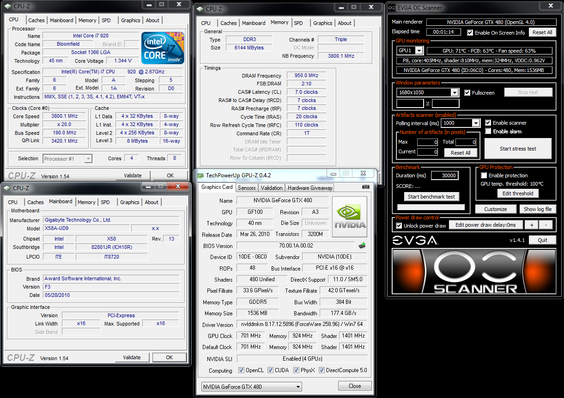Viewport: 564px width, 398px height.
Task: Click the Start benchmark test button
Action: pos(431,197)
